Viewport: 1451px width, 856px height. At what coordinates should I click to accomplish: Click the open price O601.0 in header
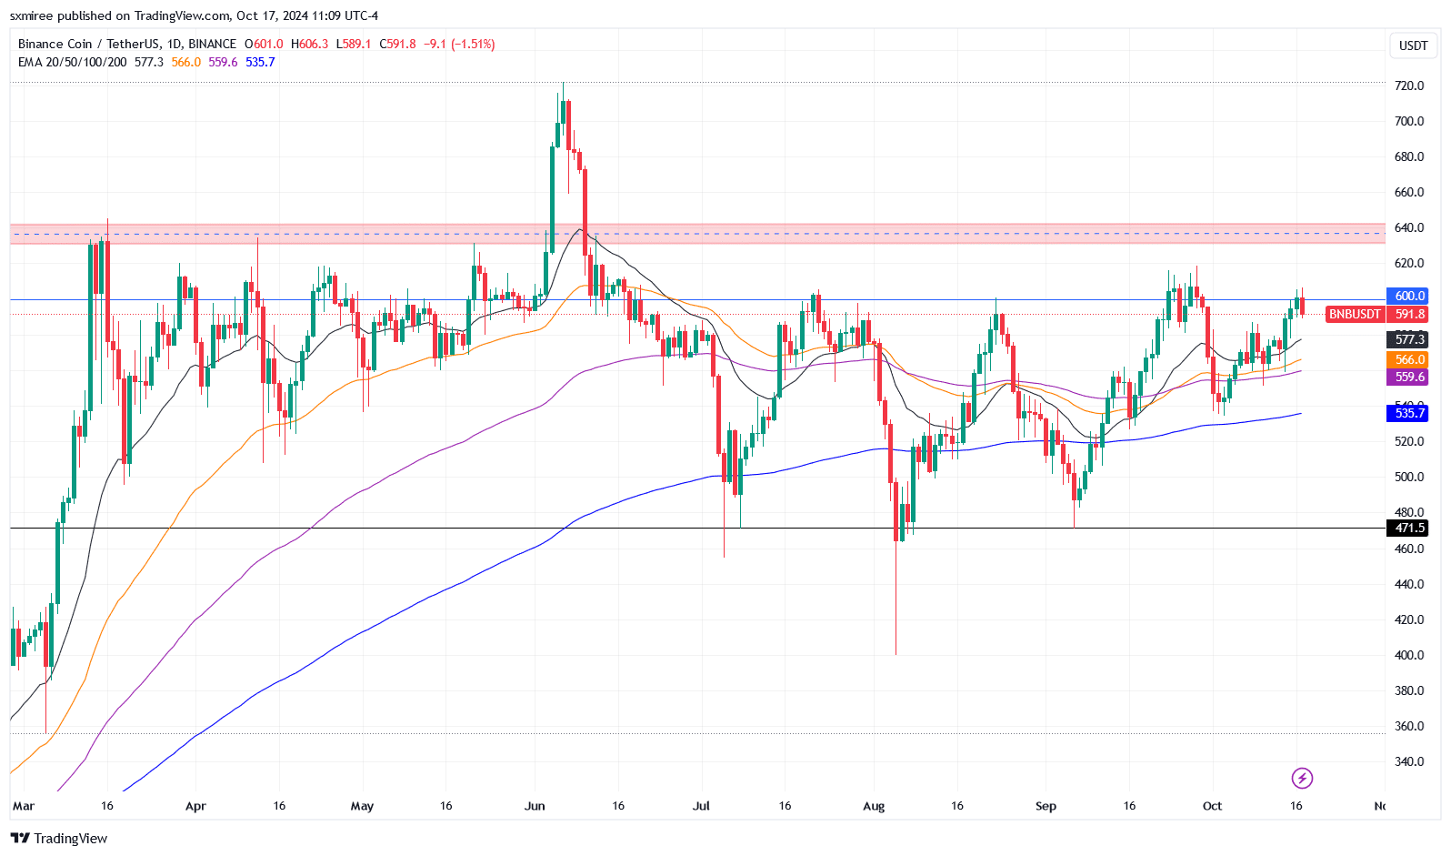coord(264,44)
